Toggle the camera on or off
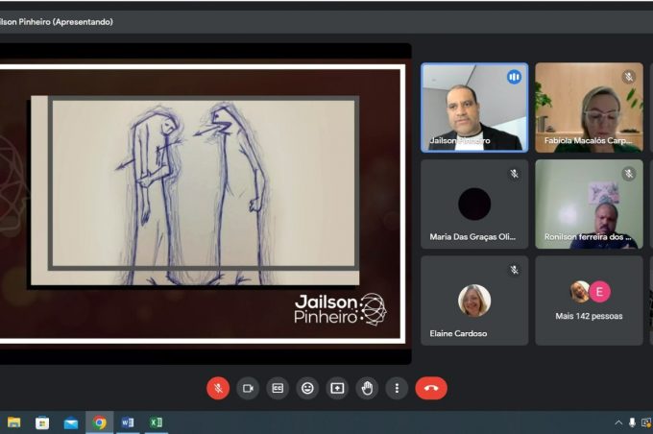 [248, 388]
